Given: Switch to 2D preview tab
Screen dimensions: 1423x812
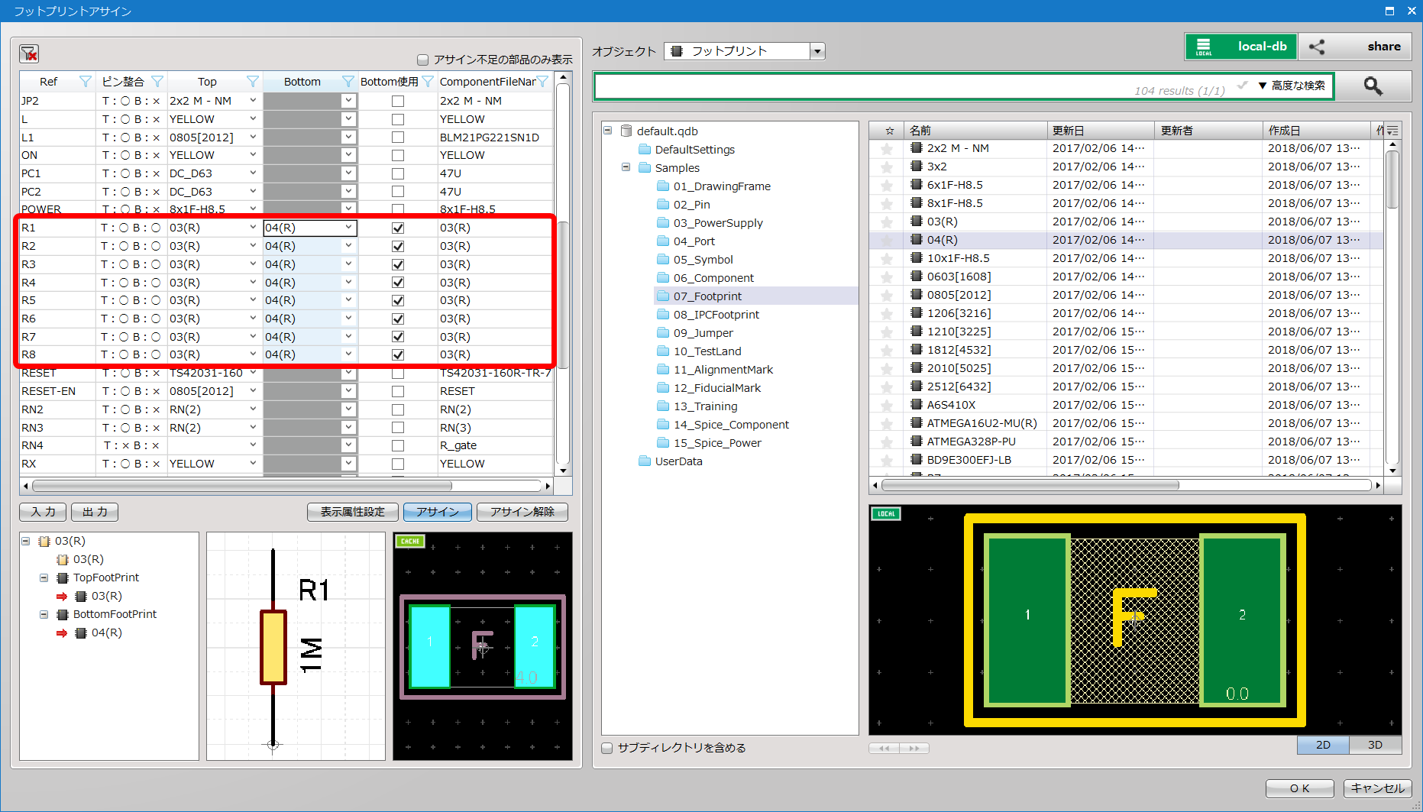Looking at the screenshot, I should point(1323,745).
